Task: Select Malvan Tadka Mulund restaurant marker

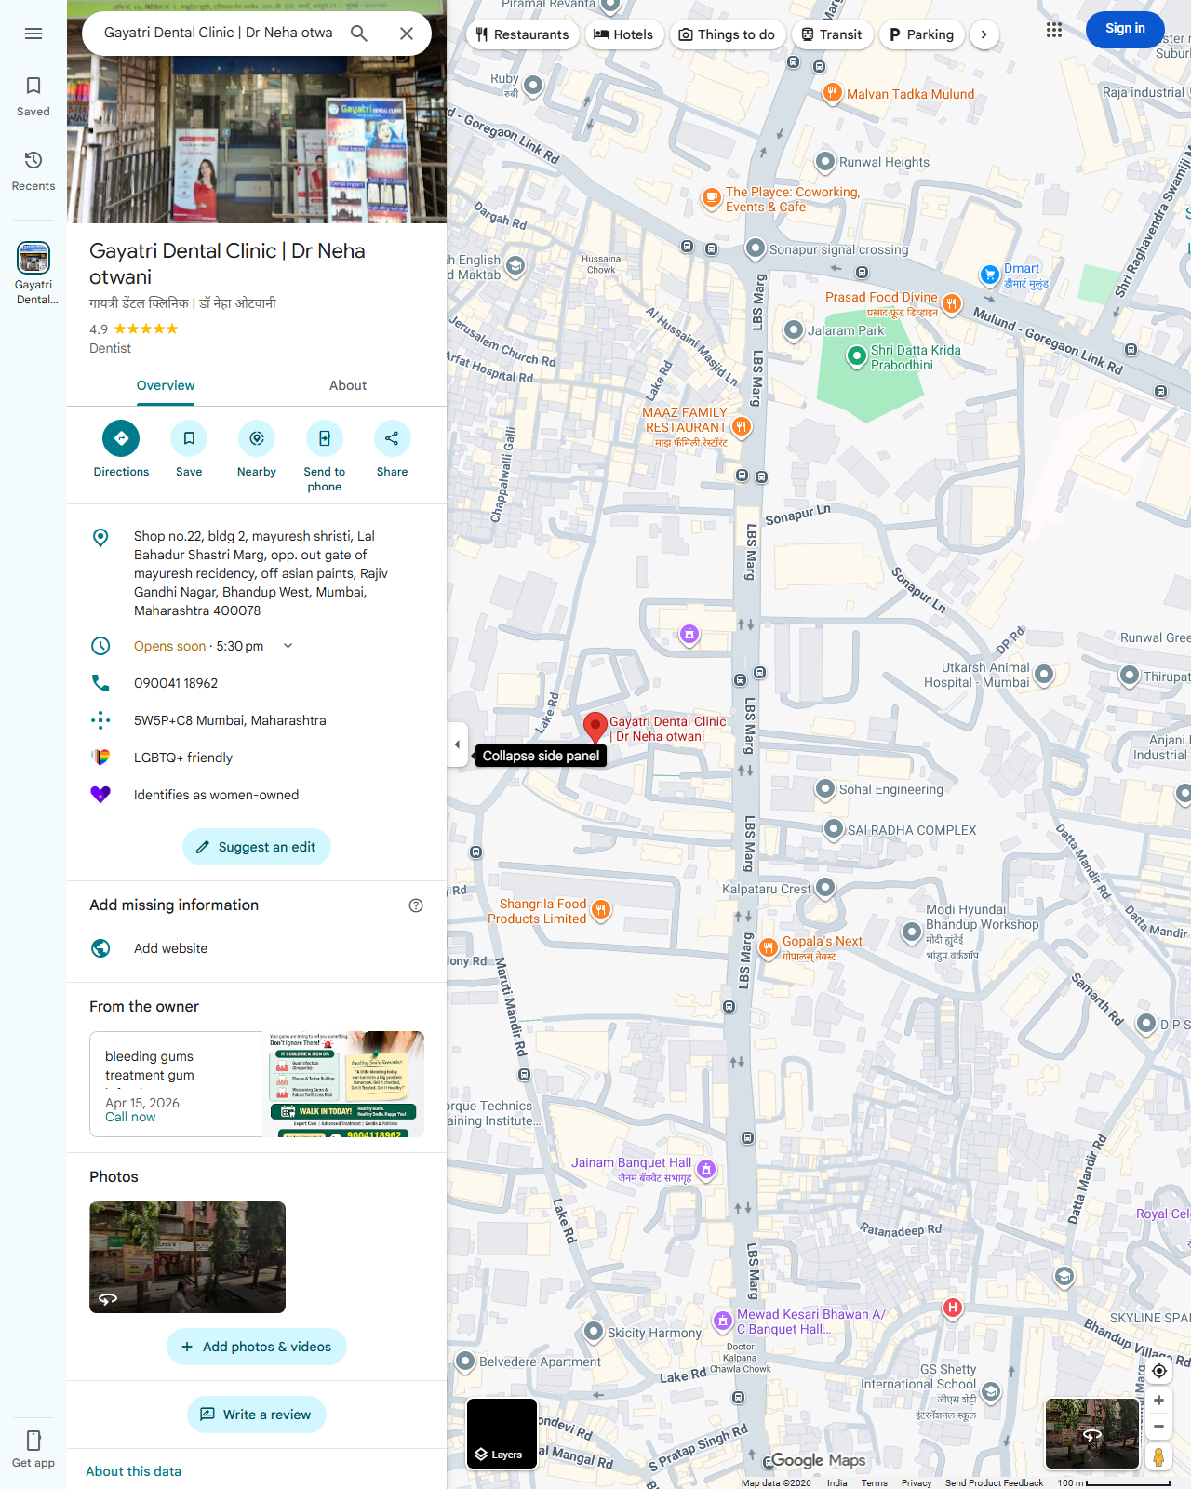Action: tap(833, 93)
